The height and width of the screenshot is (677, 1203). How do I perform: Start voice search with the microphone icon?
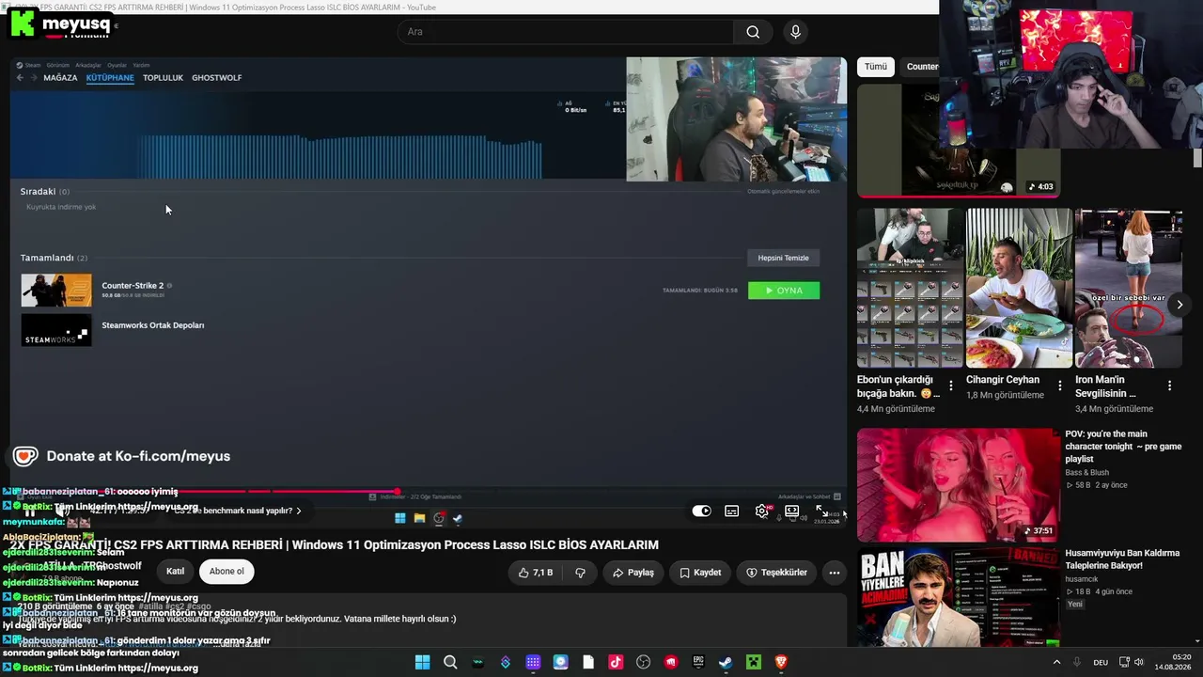tap(795, 32)
